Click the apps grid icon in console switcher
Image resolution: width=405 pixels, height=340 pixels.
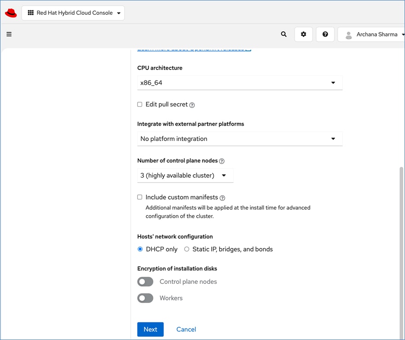pyautogui.click(x=31, y=12)
